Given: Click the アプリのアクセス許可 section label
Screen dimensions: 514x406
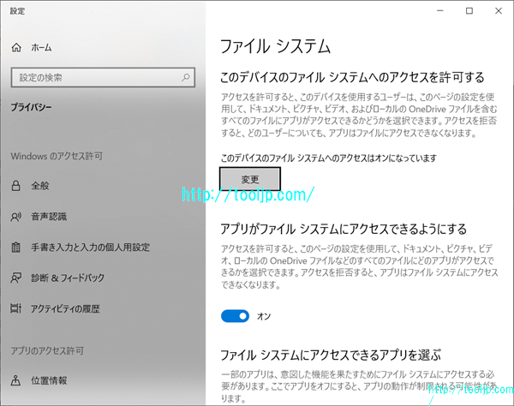Looking at the screenshot, I should tap(47, 351).
